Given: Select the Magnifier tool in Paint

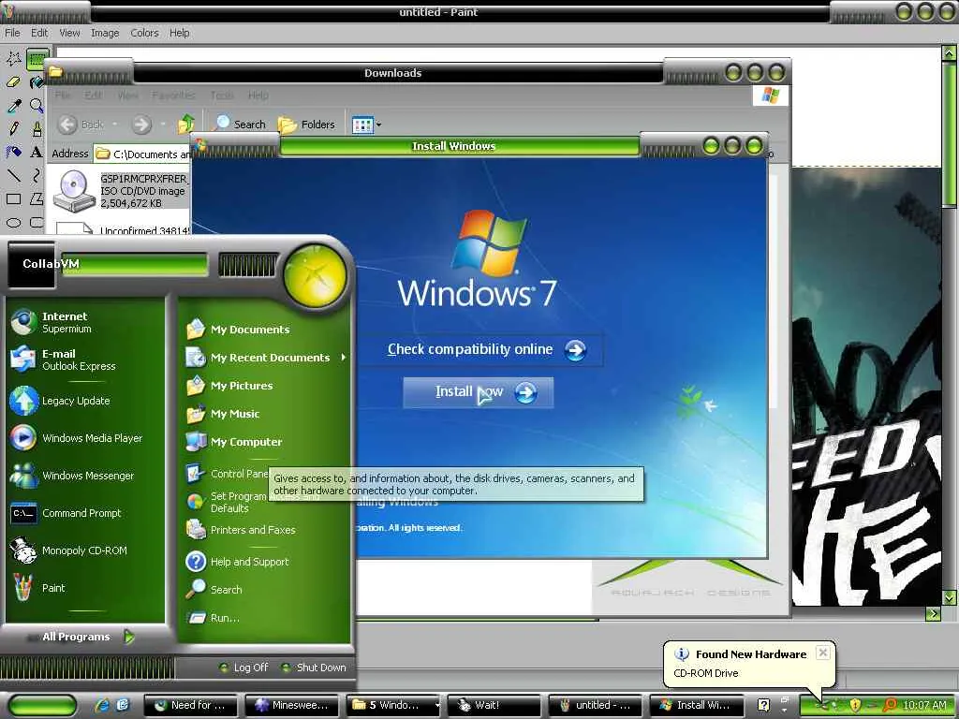Looking at the screenshot, I should tap(37, 105).
